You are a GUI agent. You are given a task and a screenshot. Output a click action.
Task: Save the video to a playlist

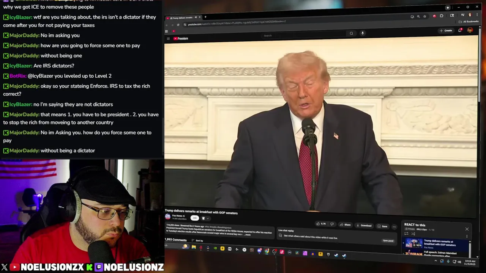pos(382,226)
